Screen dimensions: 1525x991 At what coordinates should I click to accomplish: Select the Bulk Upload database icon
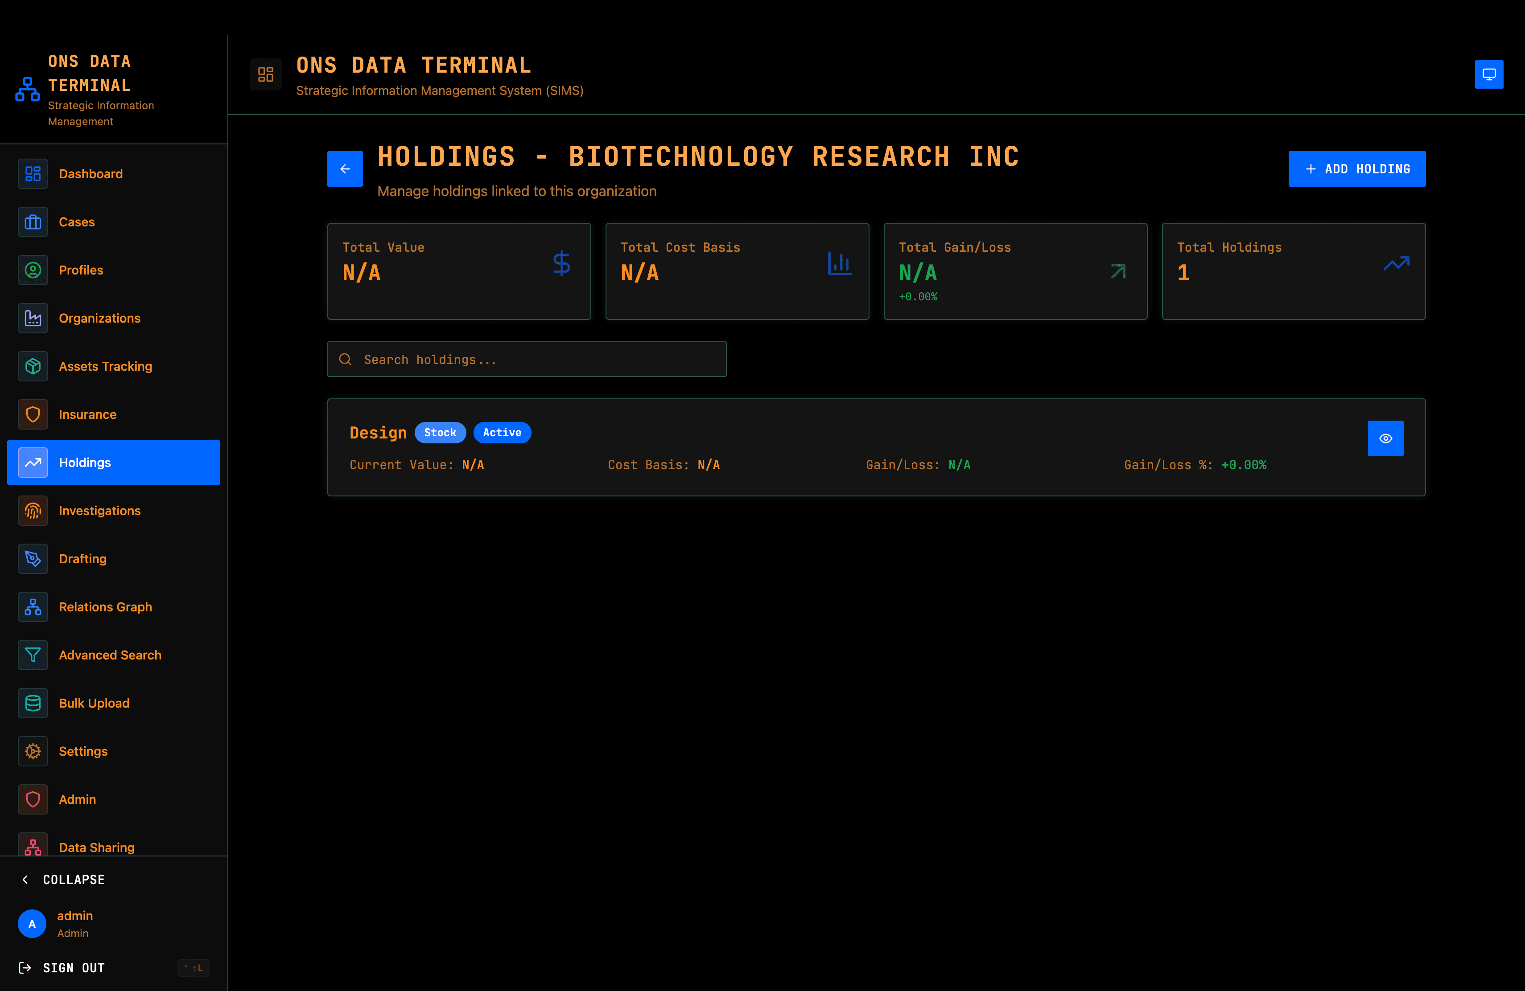click(33, 703)
